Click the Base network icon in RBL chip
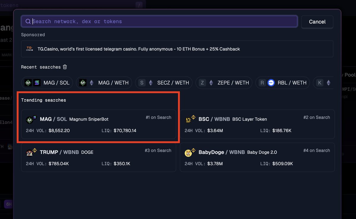The width and height of the screenshot is (356, 219). [271, 83]
